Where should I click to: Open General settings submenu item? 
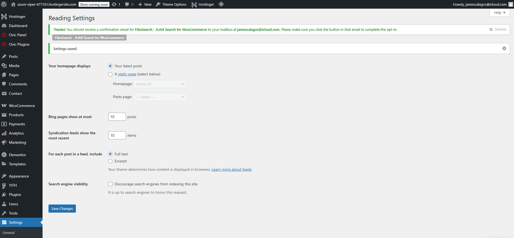(8, 233)
